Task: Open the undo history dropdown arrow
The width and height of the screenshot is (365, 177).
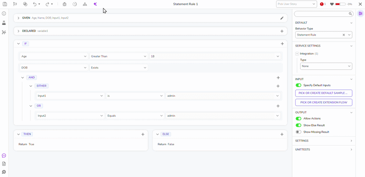Action: (x=39, y=4)
